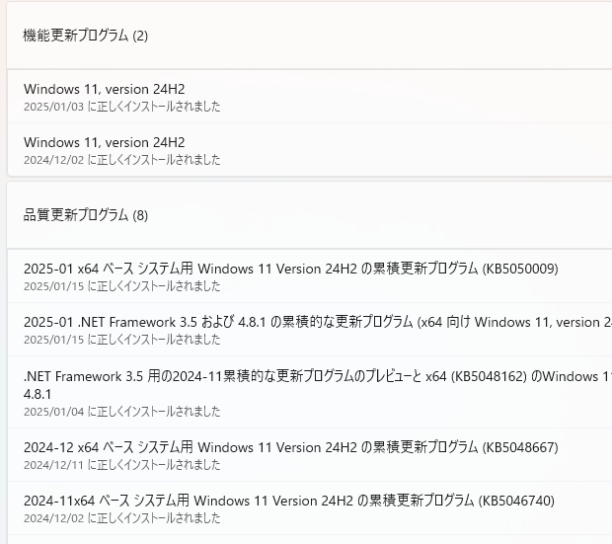The image size is (612, 544).
Task: Select Windows 11, version 24H2 installed 2024/12/02
Action: (x=310, y=150)
